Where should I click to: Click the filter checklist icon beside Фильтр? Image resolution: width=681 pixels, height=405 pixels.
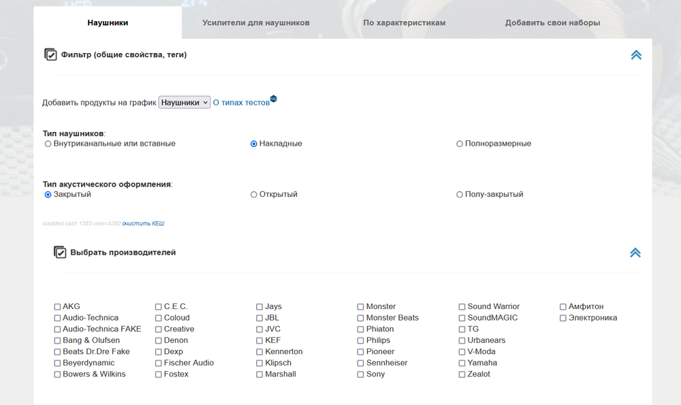(x=50, y=54)
